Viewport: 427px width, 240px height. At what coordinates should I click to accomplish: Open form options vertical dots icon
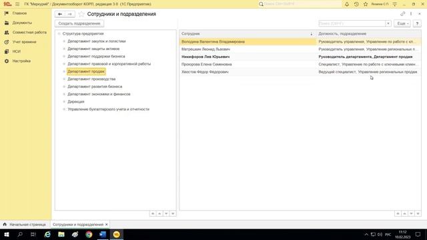click(411, 14)
